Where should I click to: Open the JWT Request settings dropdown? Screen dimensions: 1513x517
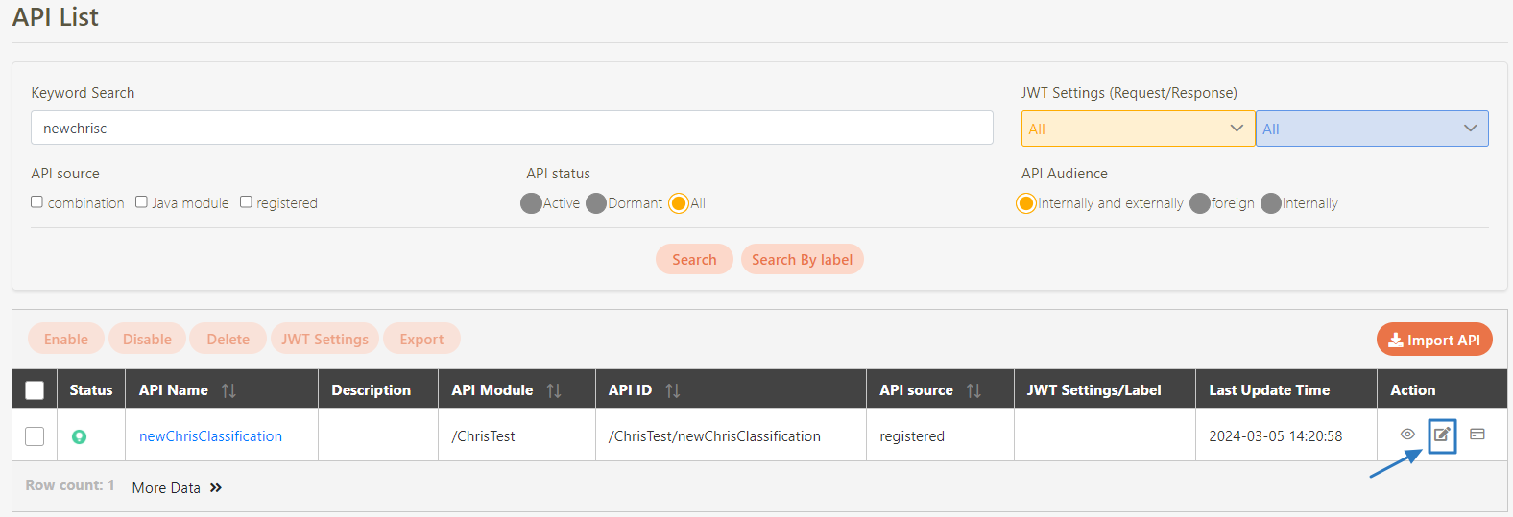click(x=1137, y=129)
